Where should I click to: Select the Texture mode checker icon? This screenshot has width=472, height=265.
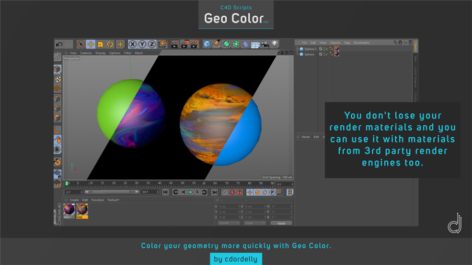point(58,79)
